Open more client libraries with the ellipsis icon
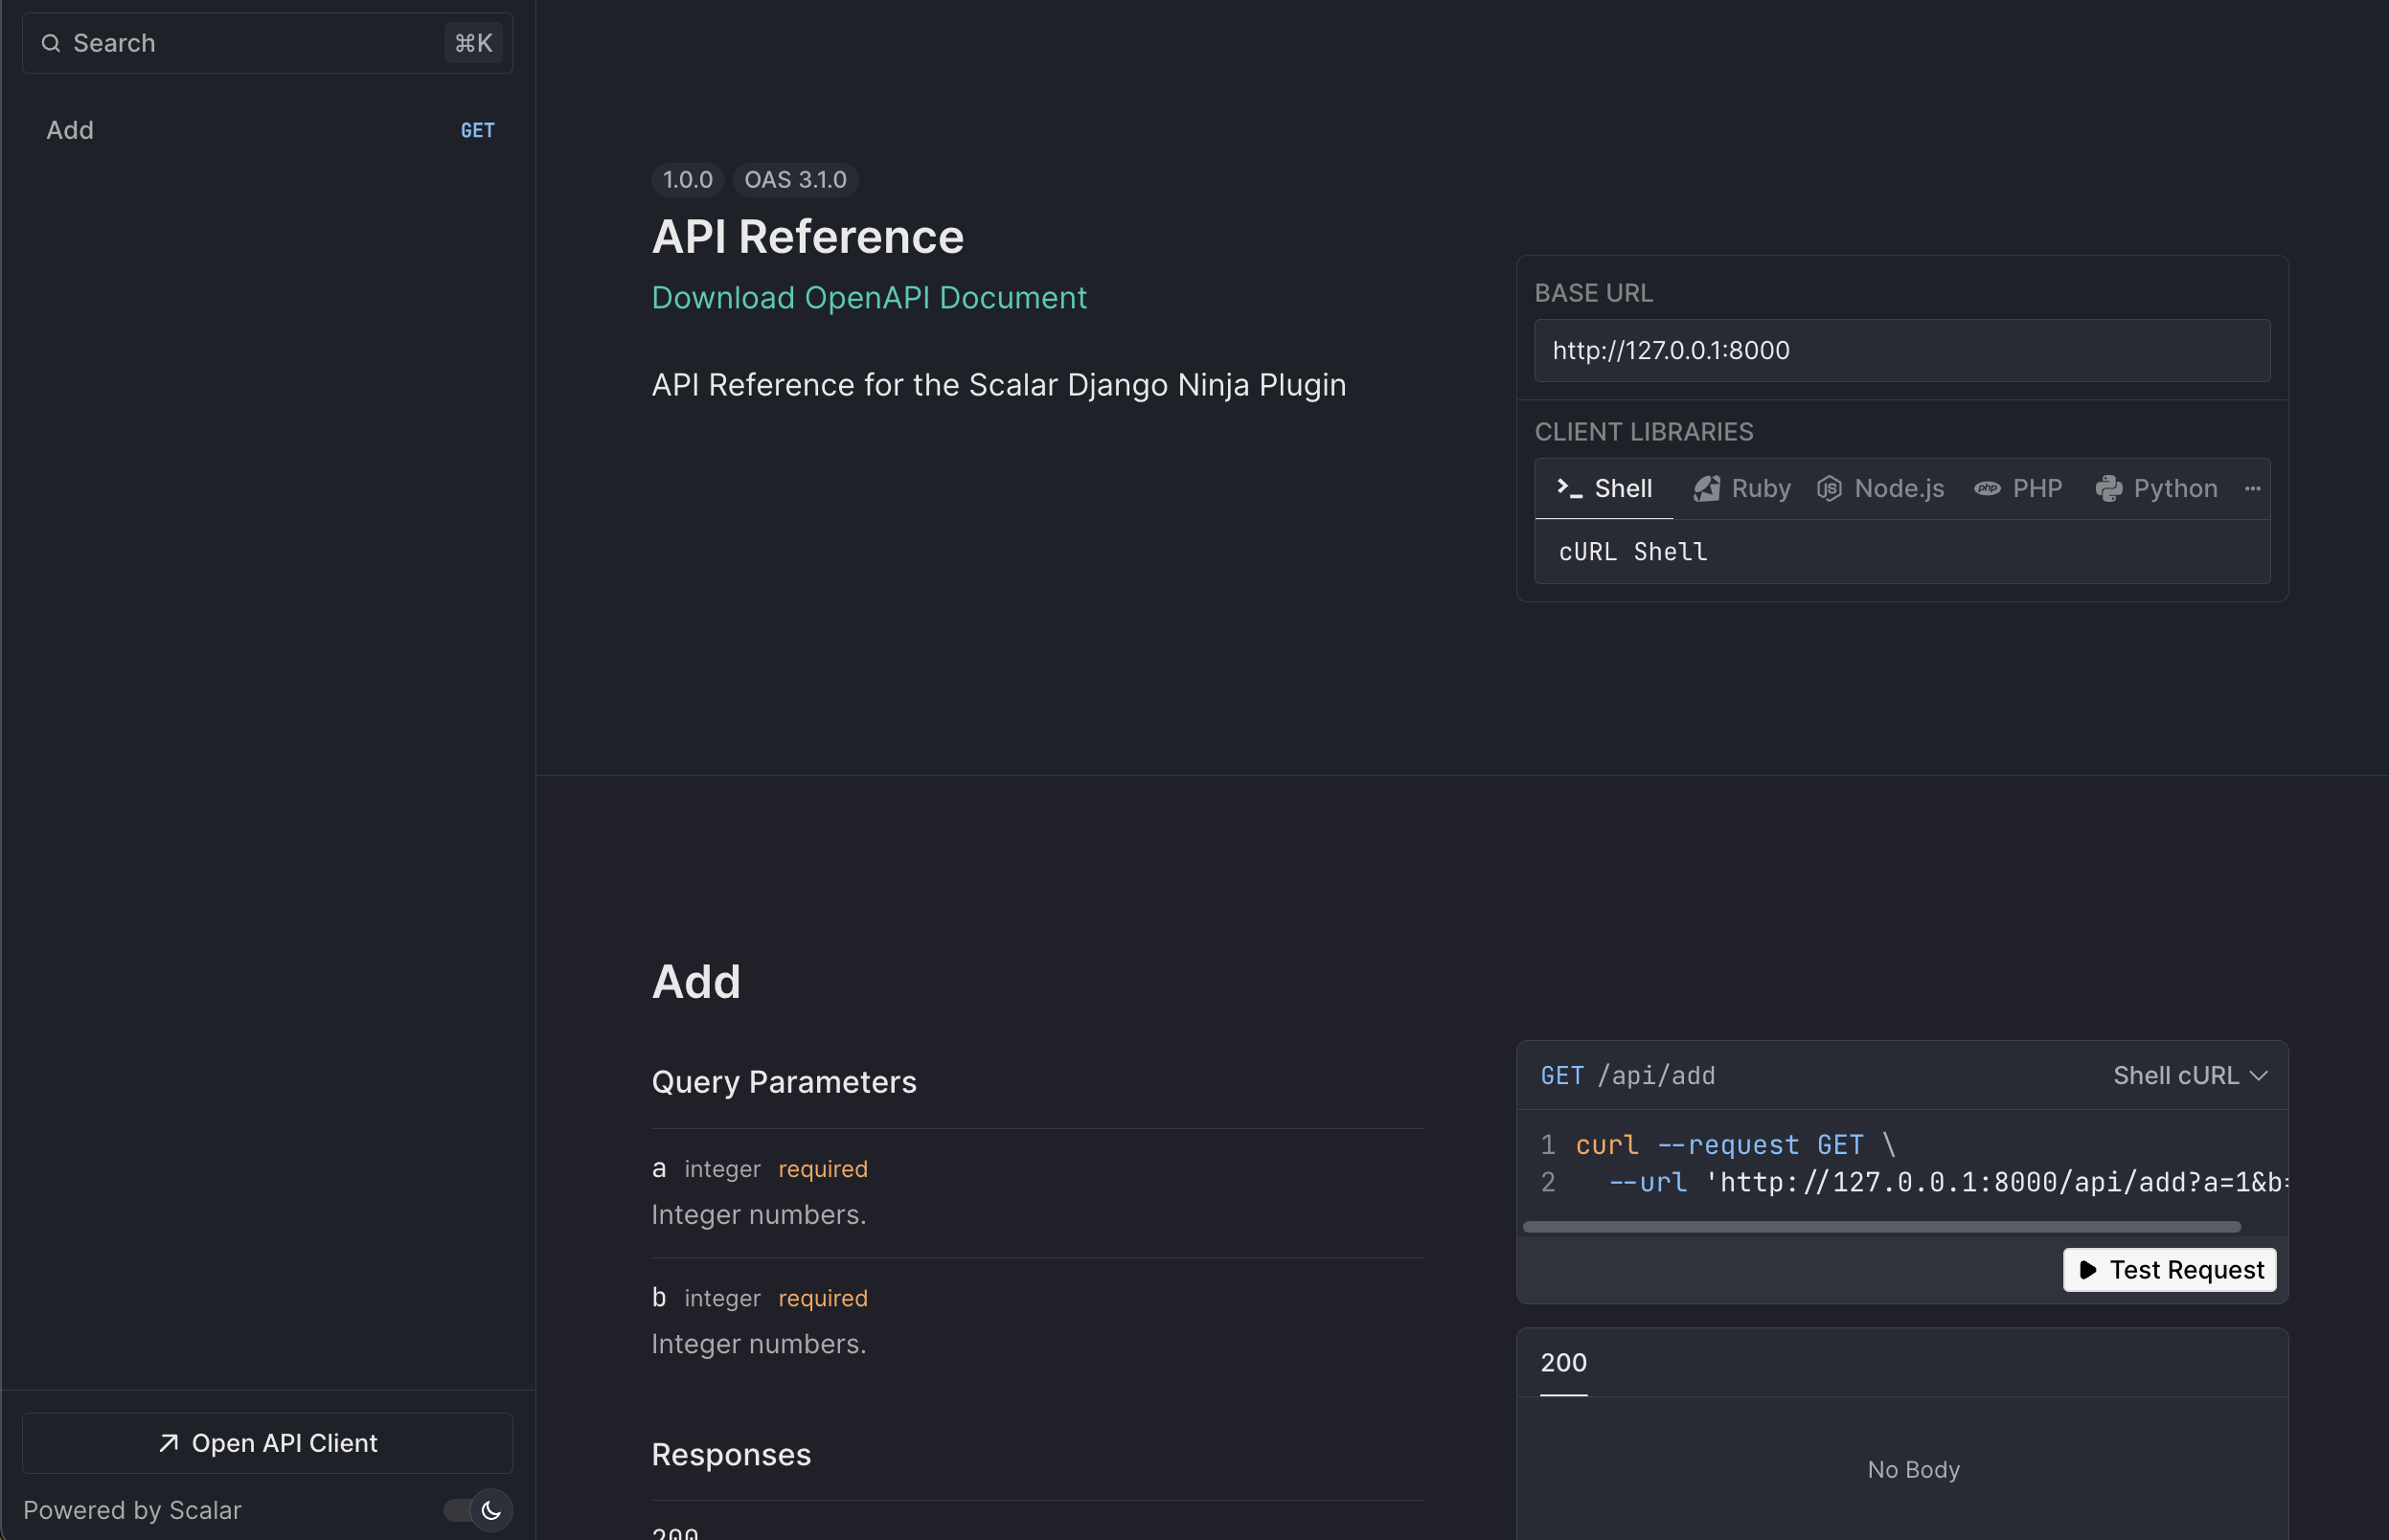 point(2252,488)
